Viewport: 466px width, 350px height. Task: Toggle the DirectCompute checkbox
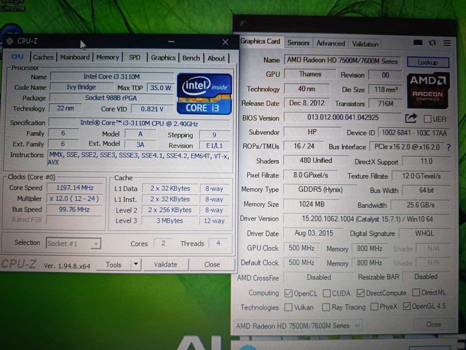tap(360, 293)
